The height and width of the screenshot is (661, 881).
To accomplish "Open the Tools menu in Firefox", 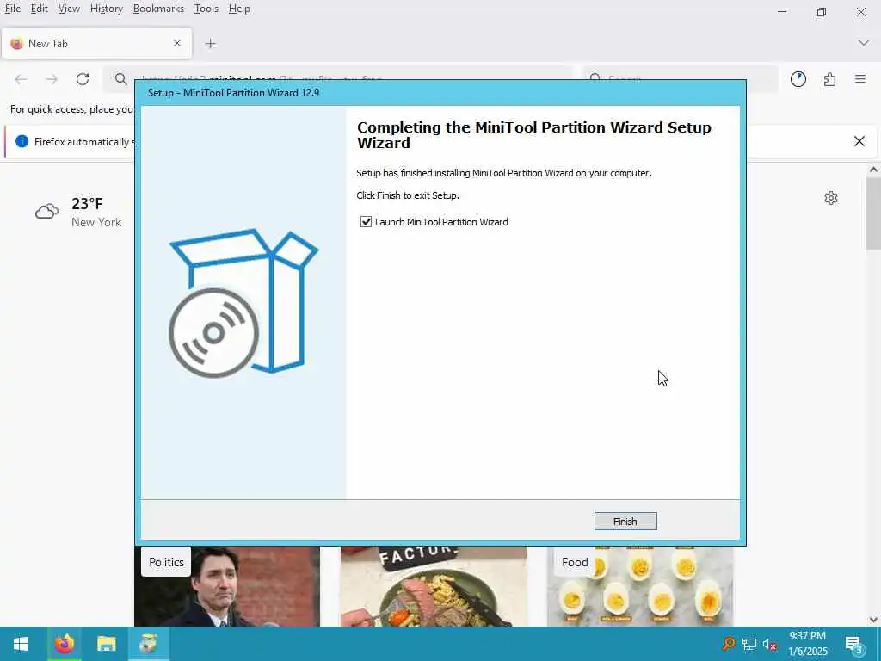I will (x=206, y=9).
